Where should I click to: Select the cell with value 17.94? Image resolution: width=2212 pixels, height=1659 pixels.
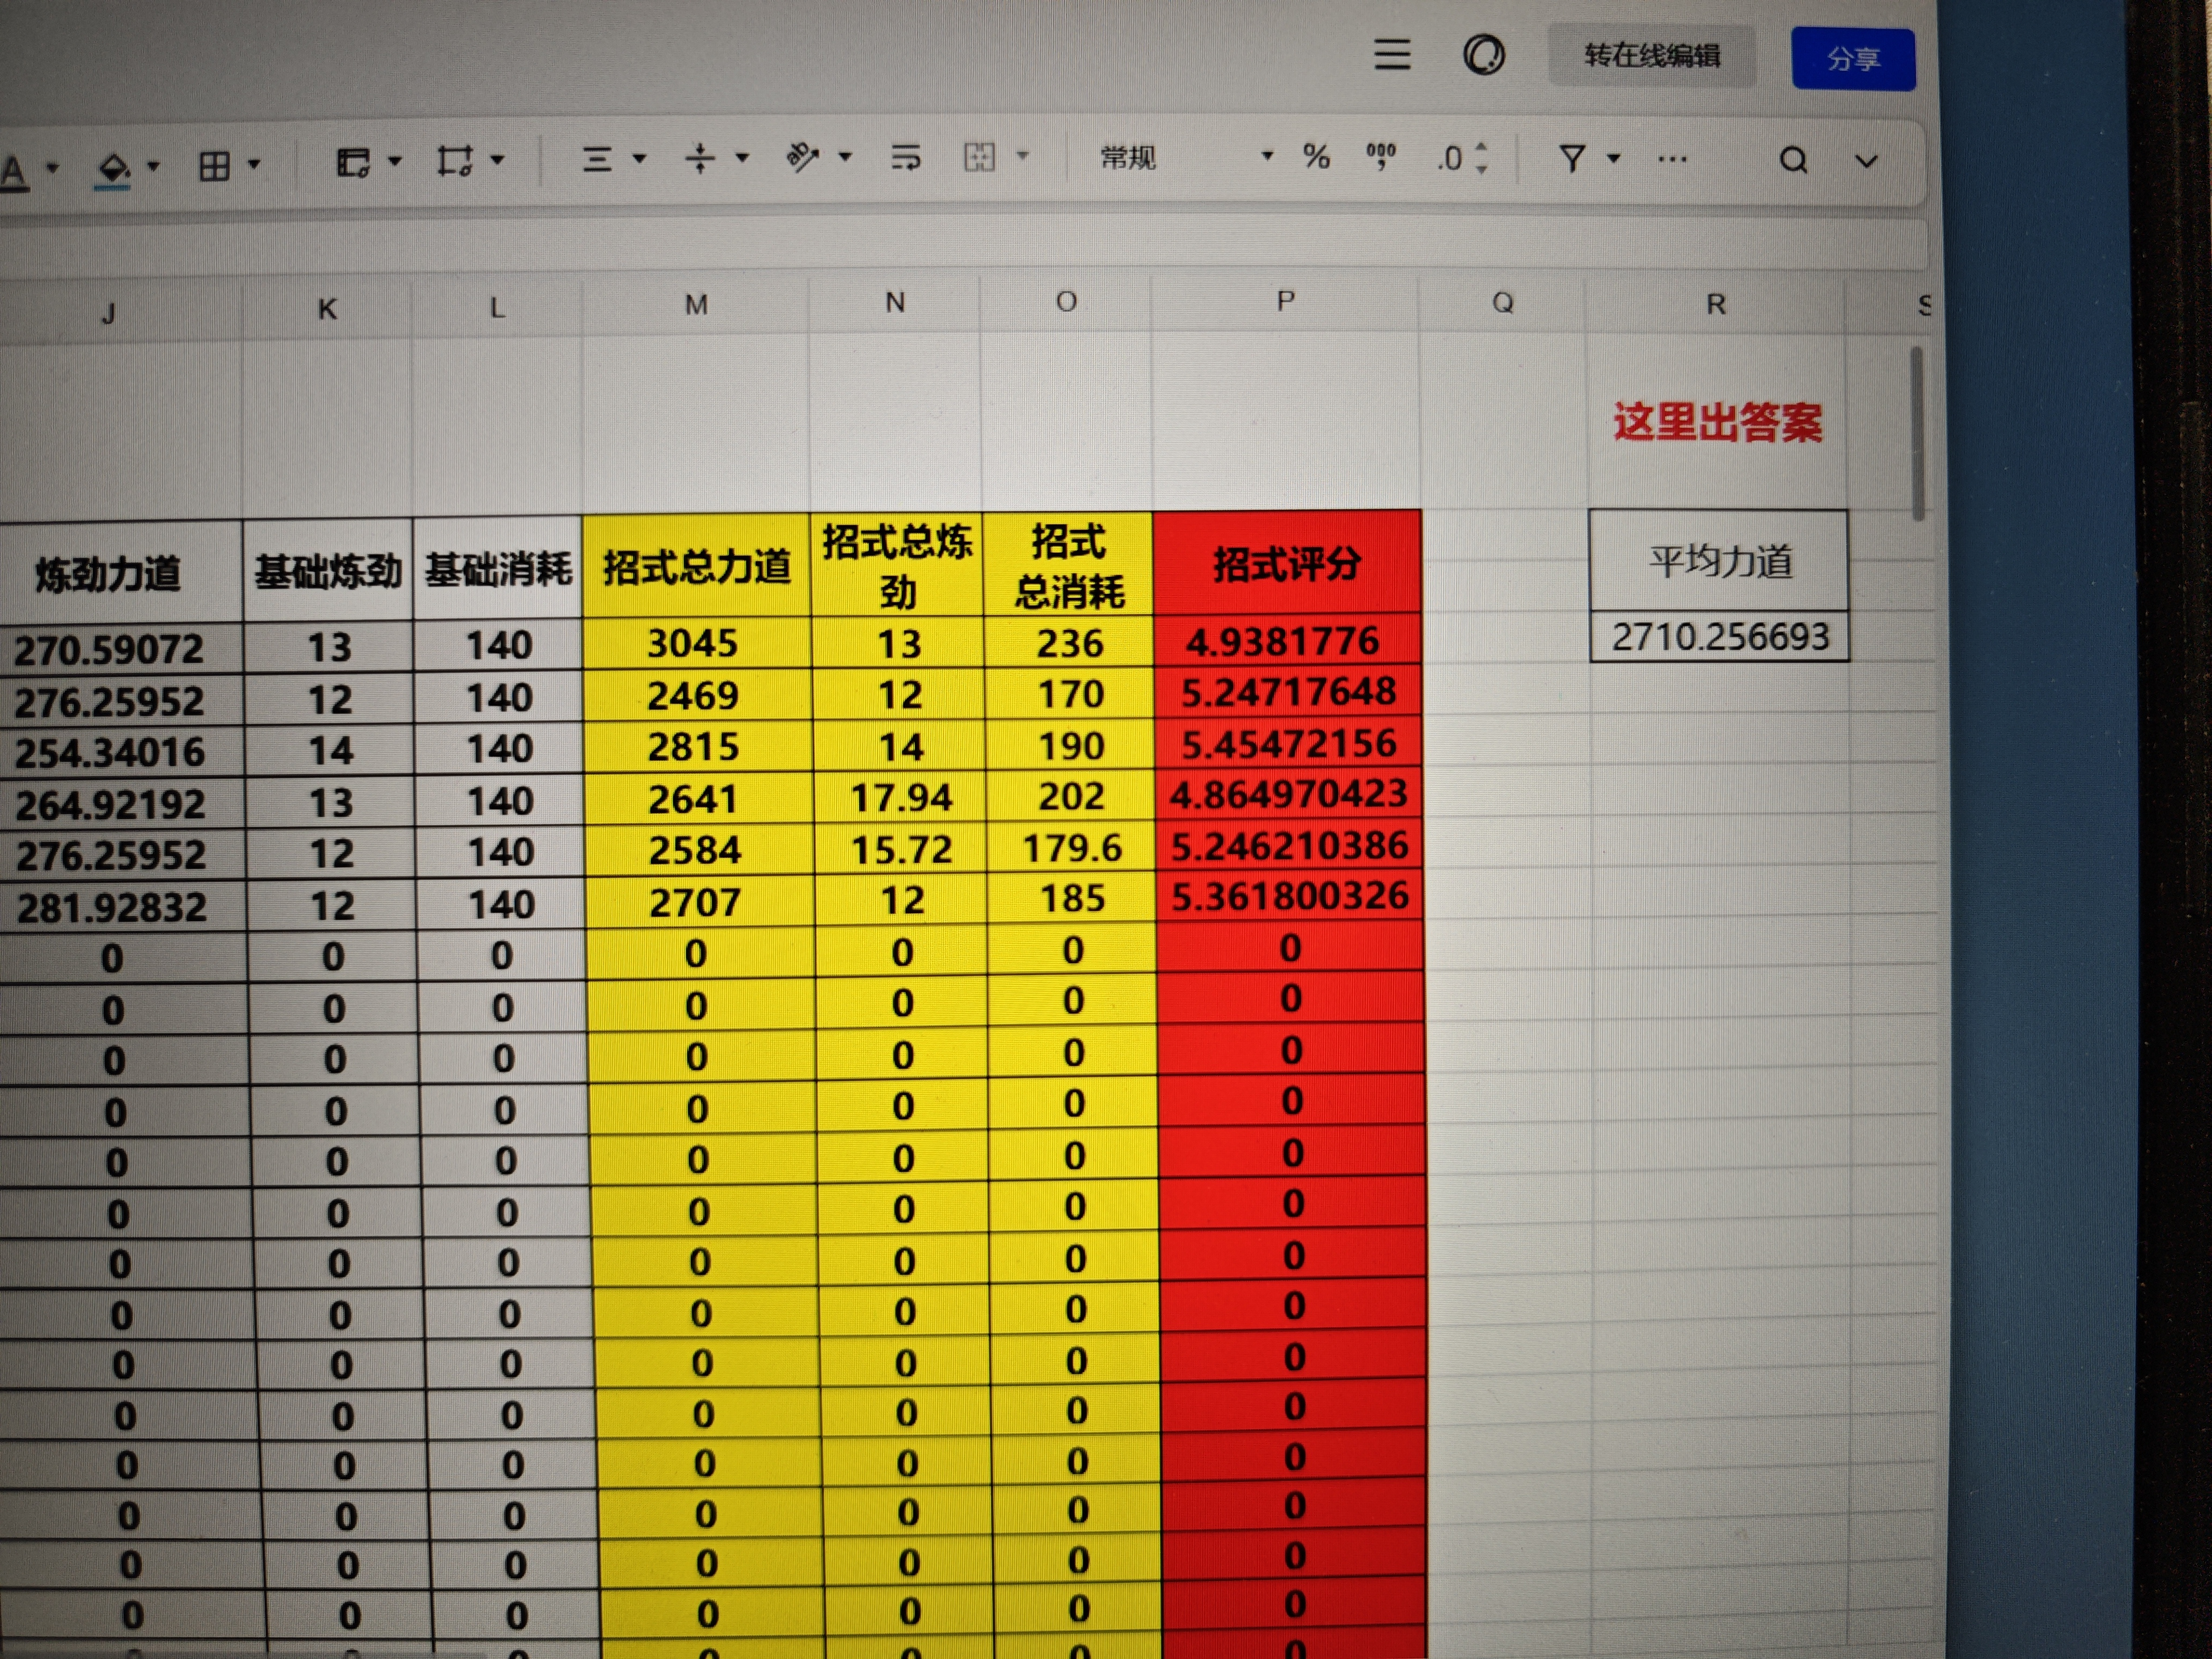(900, 798)
